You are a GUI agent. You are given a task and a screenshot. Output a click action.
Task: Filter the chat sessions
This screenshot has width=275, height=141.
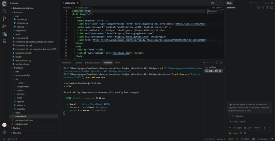[267, 7]
